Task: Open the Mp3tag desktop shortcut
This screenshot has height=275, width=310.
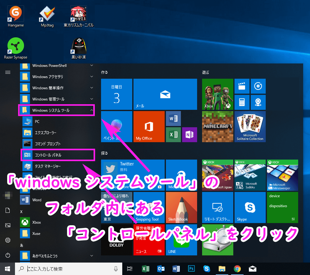Action: [47, 16]
